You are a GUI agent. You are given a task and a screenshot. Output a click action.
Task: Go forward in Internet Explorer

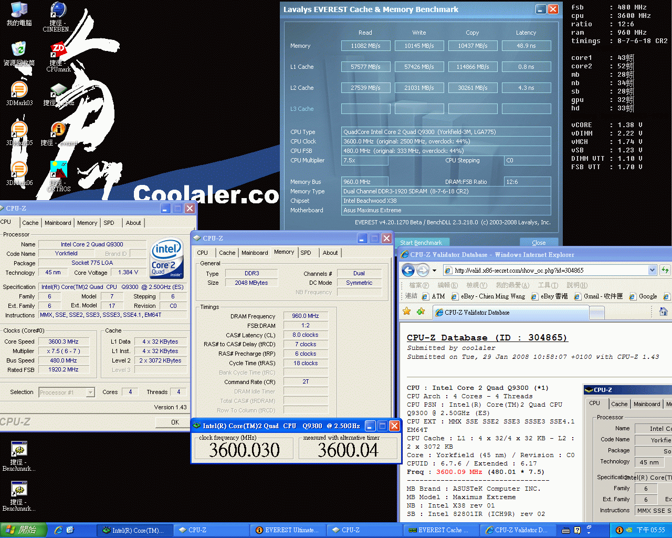click(423, 270)
